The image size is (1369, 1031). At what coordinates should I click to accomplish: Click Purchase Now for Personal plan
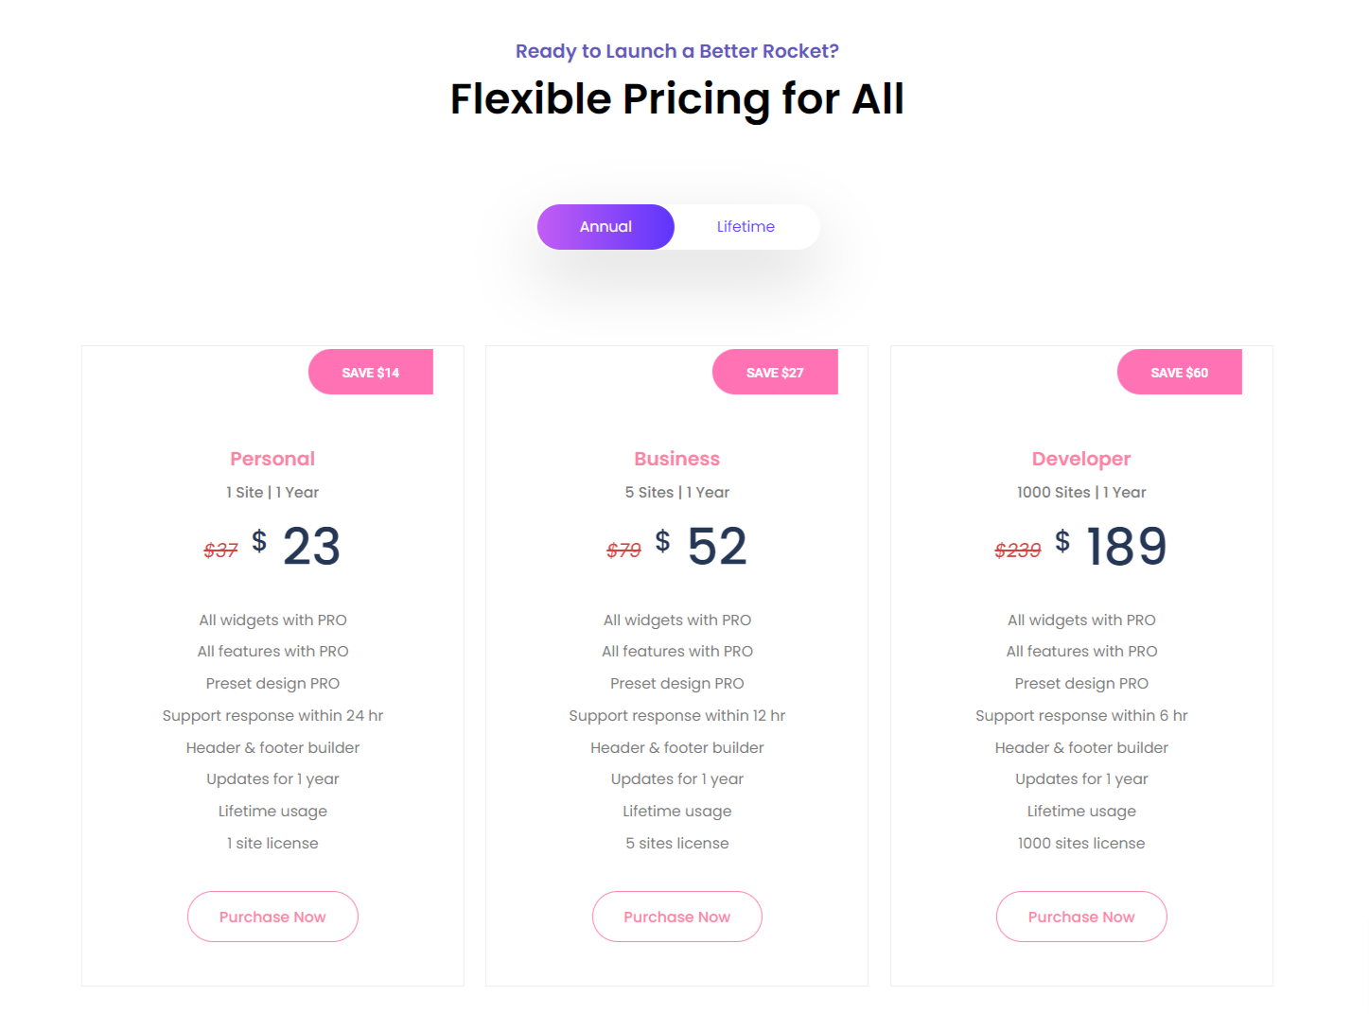click(x=272, y=917)
